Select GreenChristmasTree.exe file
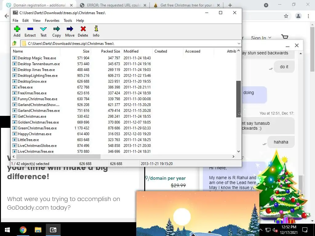The image size is (315, 236). coord(37,128)
